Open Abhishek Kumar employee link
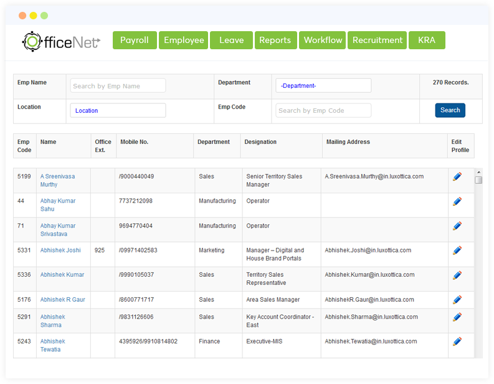Viewport: 494px width, 384px height. [62, 275]
